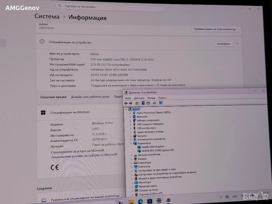Open the Файл menu in Device Manager

coord(128,98)
